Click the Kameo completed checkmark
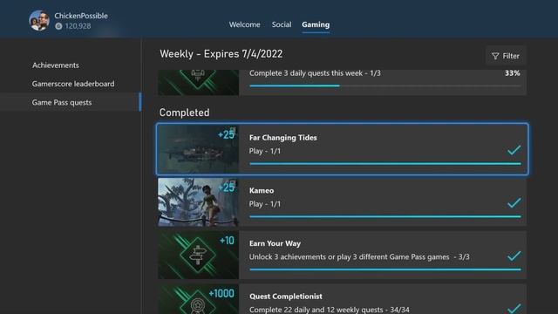The image size is (558, 314). pyautogui.click(x=514, y=203)
